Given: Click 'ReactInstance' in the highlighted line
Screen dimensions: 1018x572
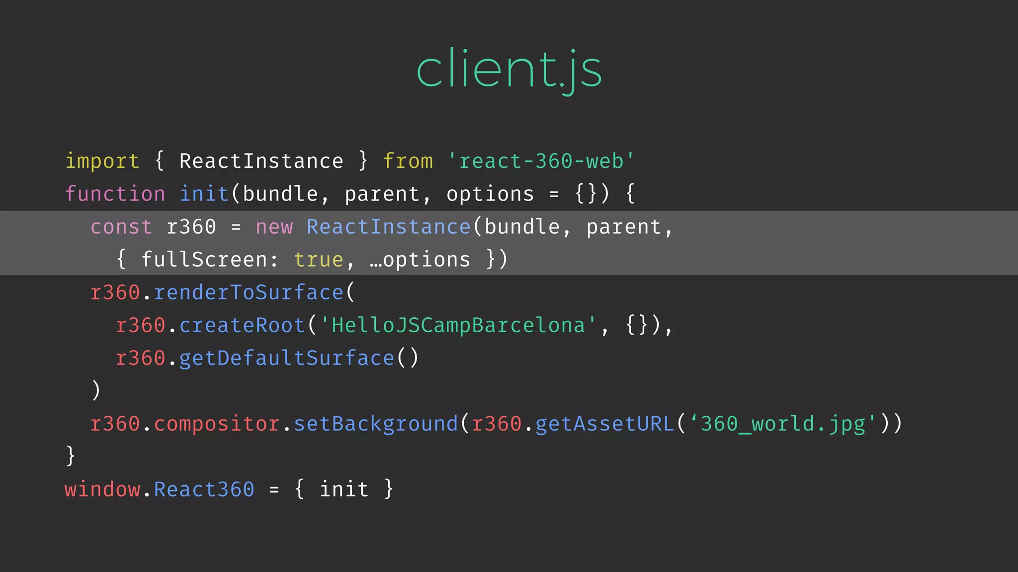Looking at the screenshot, I should [x=388, y=227].
